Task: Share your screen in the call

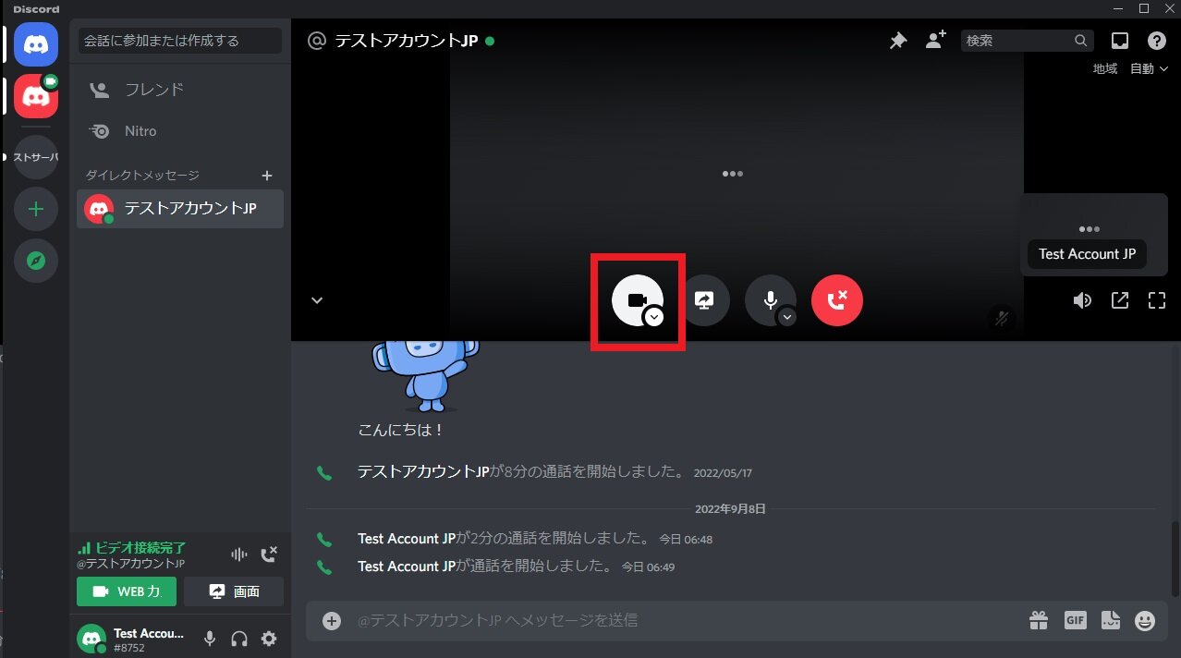Action: (x=704, y=300)
